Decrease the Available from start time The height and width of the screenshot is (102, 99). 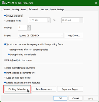coord(48,21)
